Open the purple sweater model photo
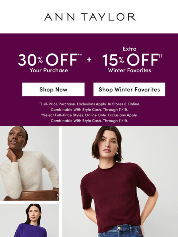Screen dimensions: 178x237 (29, 220)
